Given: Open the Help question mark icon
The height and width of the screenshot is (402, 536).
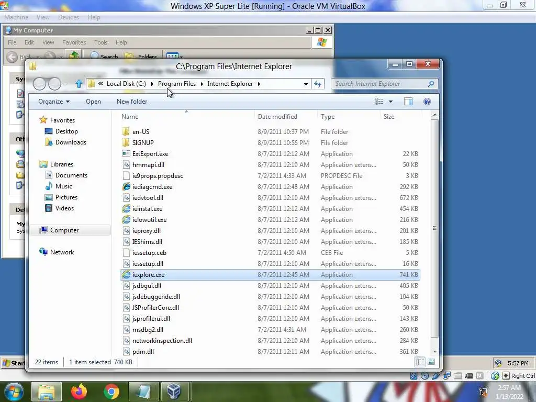Looking at the screenshot, I should pos(427,102).
